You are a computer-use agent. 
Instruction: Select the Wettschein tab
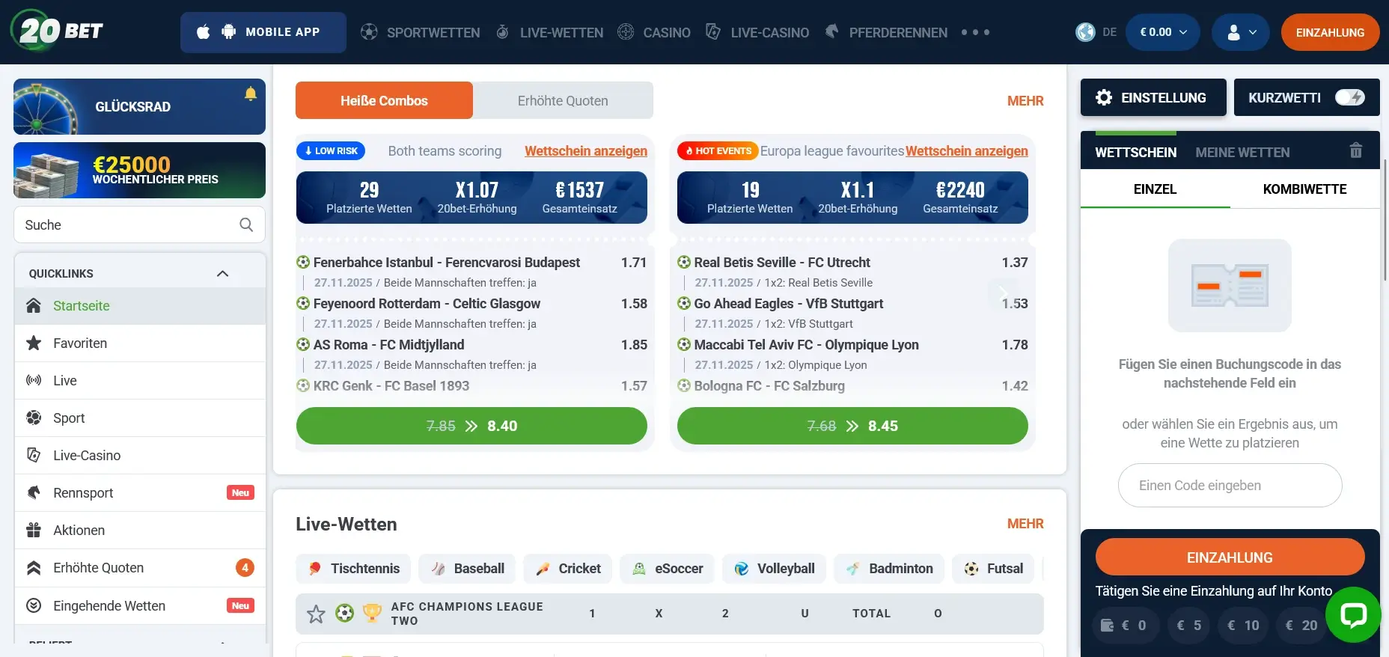(x=1135, y=152)
